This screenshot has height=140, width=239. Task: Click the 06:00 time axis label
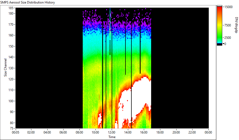point(63,132)
